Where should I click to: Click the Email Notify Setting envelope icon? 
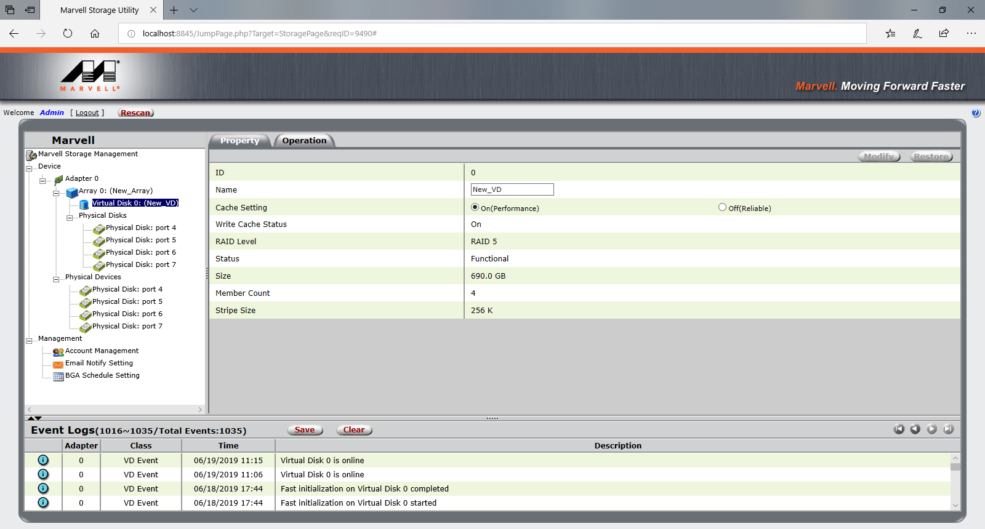pyautogui.click(x=58, y=364)
